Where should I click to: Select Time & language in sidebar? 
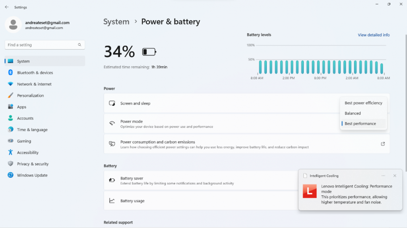tap(32, 130)
